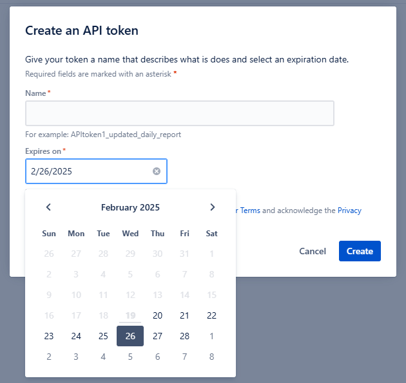Image resolution: width=406 pixels, height=383 pixels.
Task: Select March 1 in last February row
Action: (211, 336)
